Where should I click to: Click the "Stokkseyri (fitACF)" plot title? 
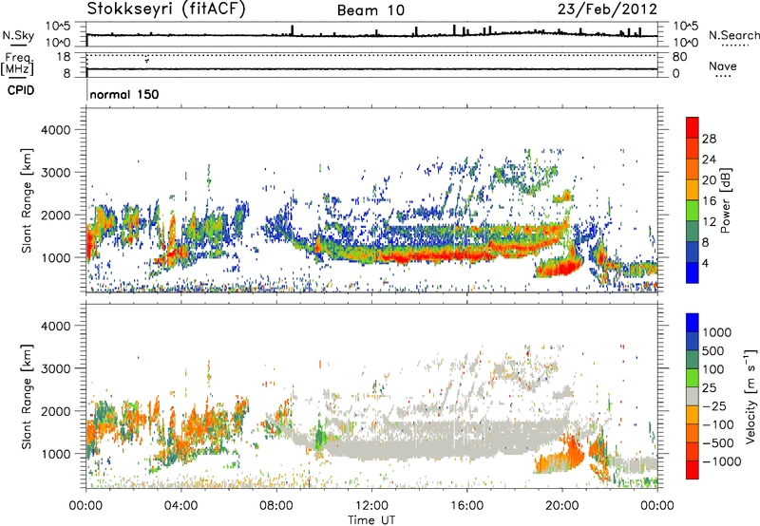166,9
